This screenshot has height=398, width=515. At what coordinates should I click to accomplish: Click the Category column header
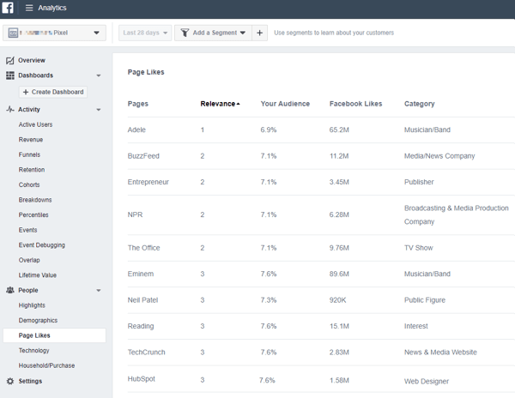420,104
